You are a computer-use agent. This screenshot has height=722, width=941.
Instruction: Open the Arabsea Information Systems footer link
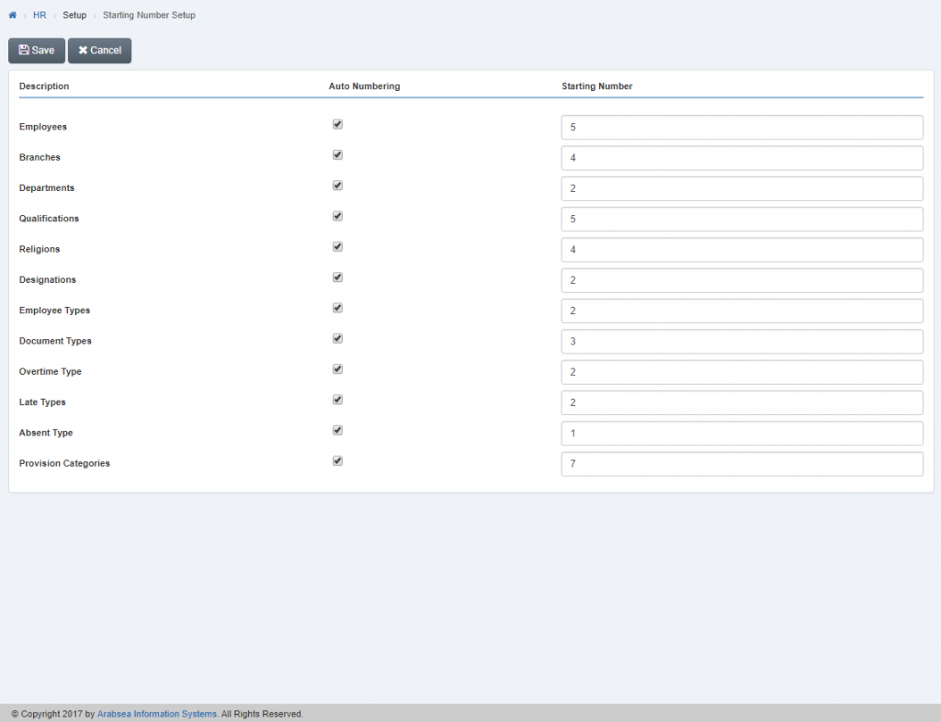click(156, 713)
